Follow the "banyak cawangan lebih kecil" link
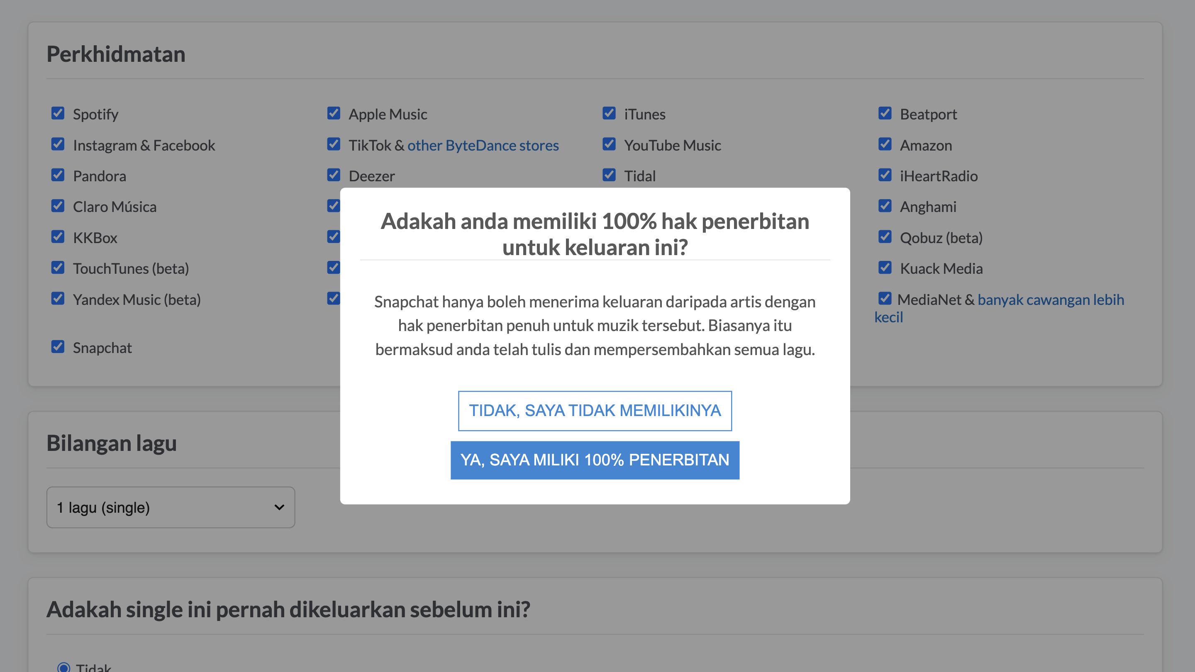 1051,300
